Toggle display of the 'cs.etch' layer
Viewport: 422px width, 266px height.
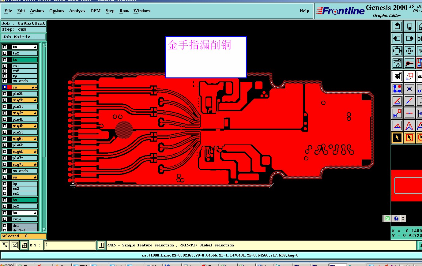5,81
